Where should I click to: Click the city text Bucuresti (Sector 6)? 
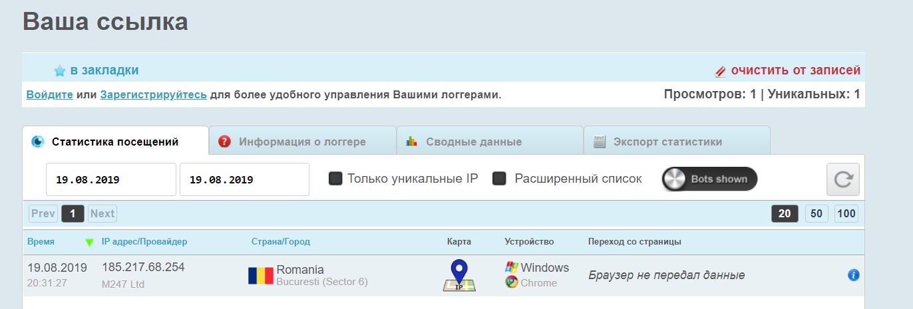point(322,282)
